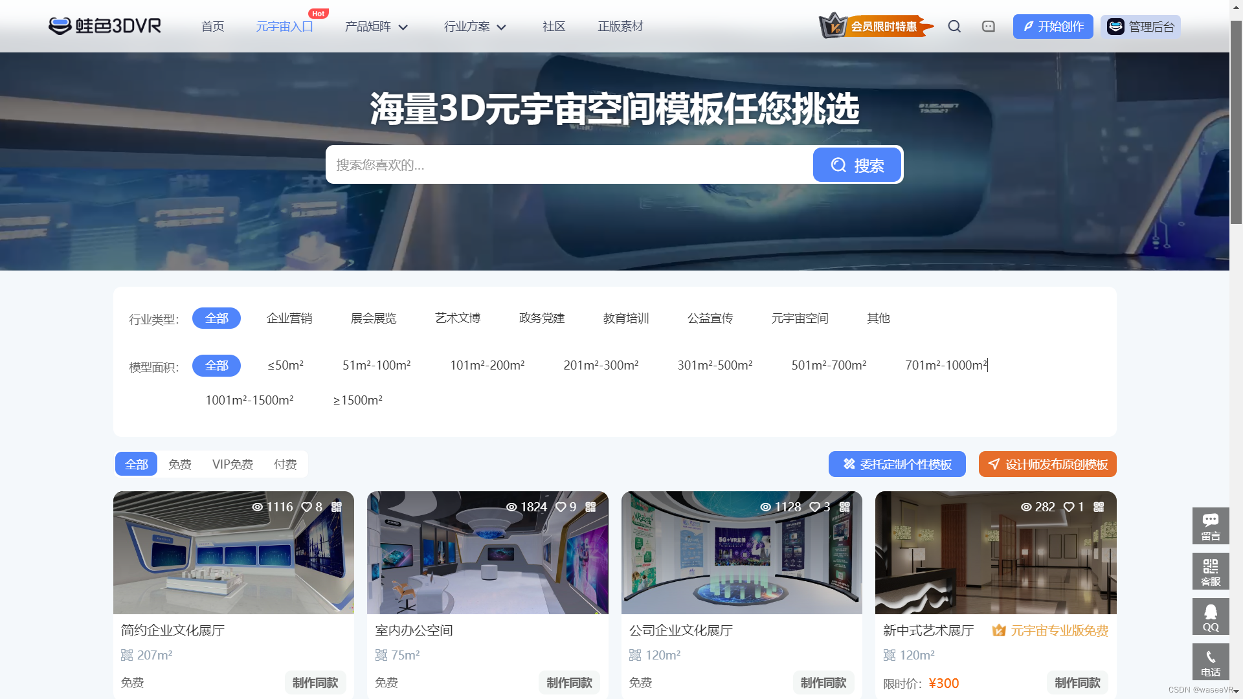Open the chat message icon in header
1243x699 pixels.
[x=988, y=27]
